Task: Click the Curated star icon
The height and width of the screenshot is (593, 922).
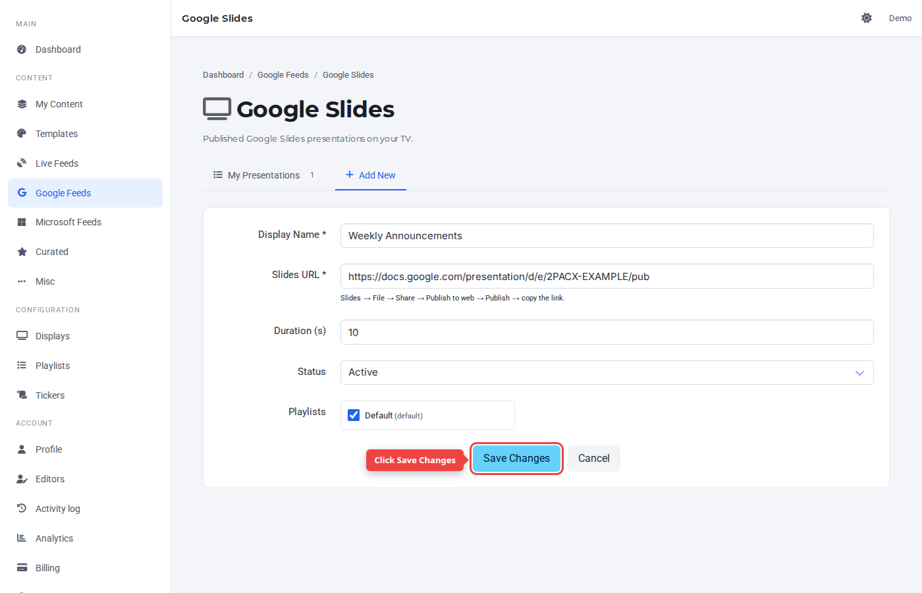Action: (x=22, y=252)
